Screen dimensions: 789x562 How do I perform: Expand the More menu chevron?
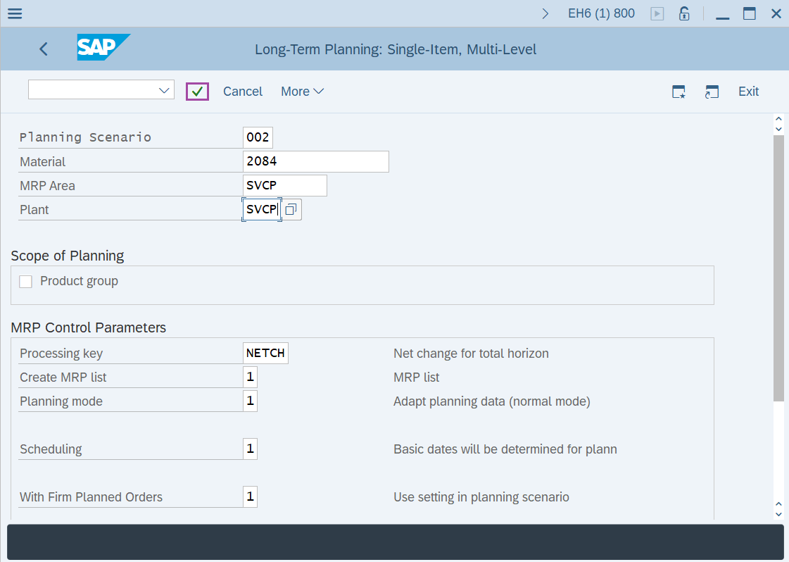317,91
